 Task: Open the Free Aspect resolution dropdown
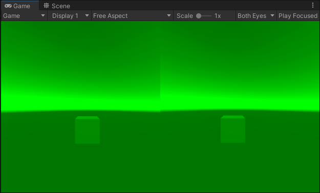(132, 16)
